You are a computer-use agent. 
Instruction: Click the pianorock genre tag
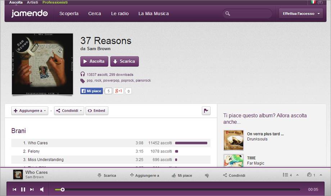(143, 81)
